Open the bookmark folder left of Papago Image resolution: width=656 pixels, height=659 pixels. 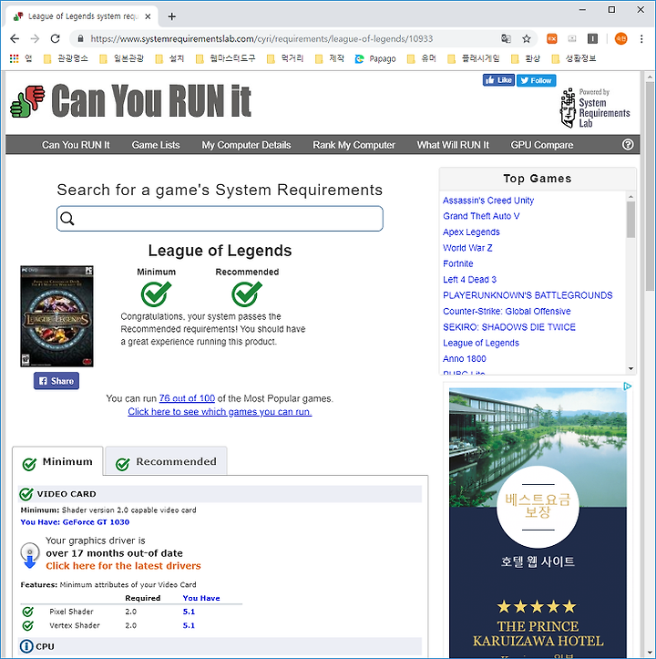tap(330, 58)
